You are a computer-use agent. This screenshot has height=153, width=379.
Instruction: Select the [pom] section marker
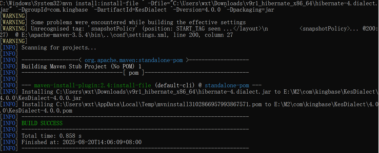[x=133, y=73]
